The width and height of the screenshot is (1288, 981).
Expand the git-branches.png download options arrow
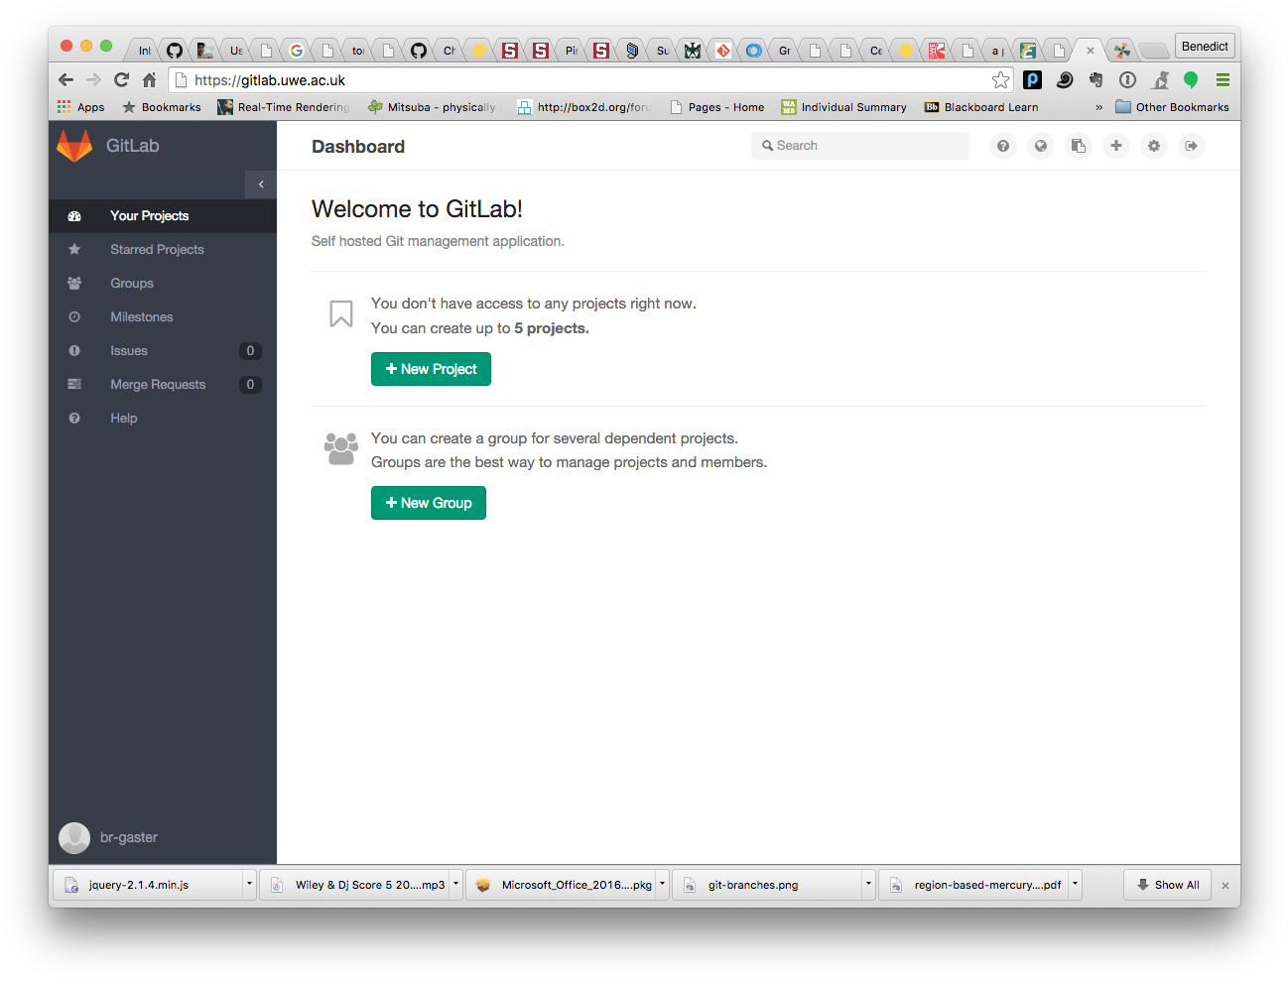[x=866, y=884]
